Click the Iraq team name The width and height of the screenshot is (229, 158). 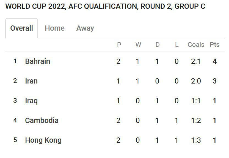[31, 101]
